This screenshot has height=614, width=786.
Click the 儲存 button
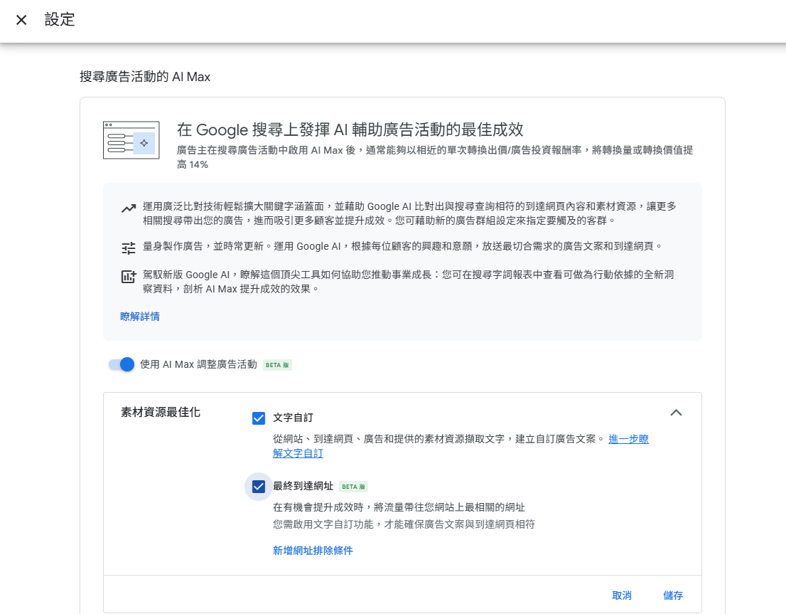[673, 596]
